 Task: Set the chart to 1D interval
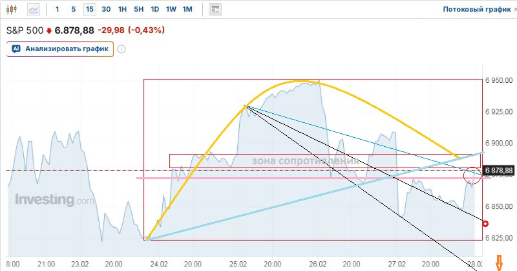[x=154, y=10]
